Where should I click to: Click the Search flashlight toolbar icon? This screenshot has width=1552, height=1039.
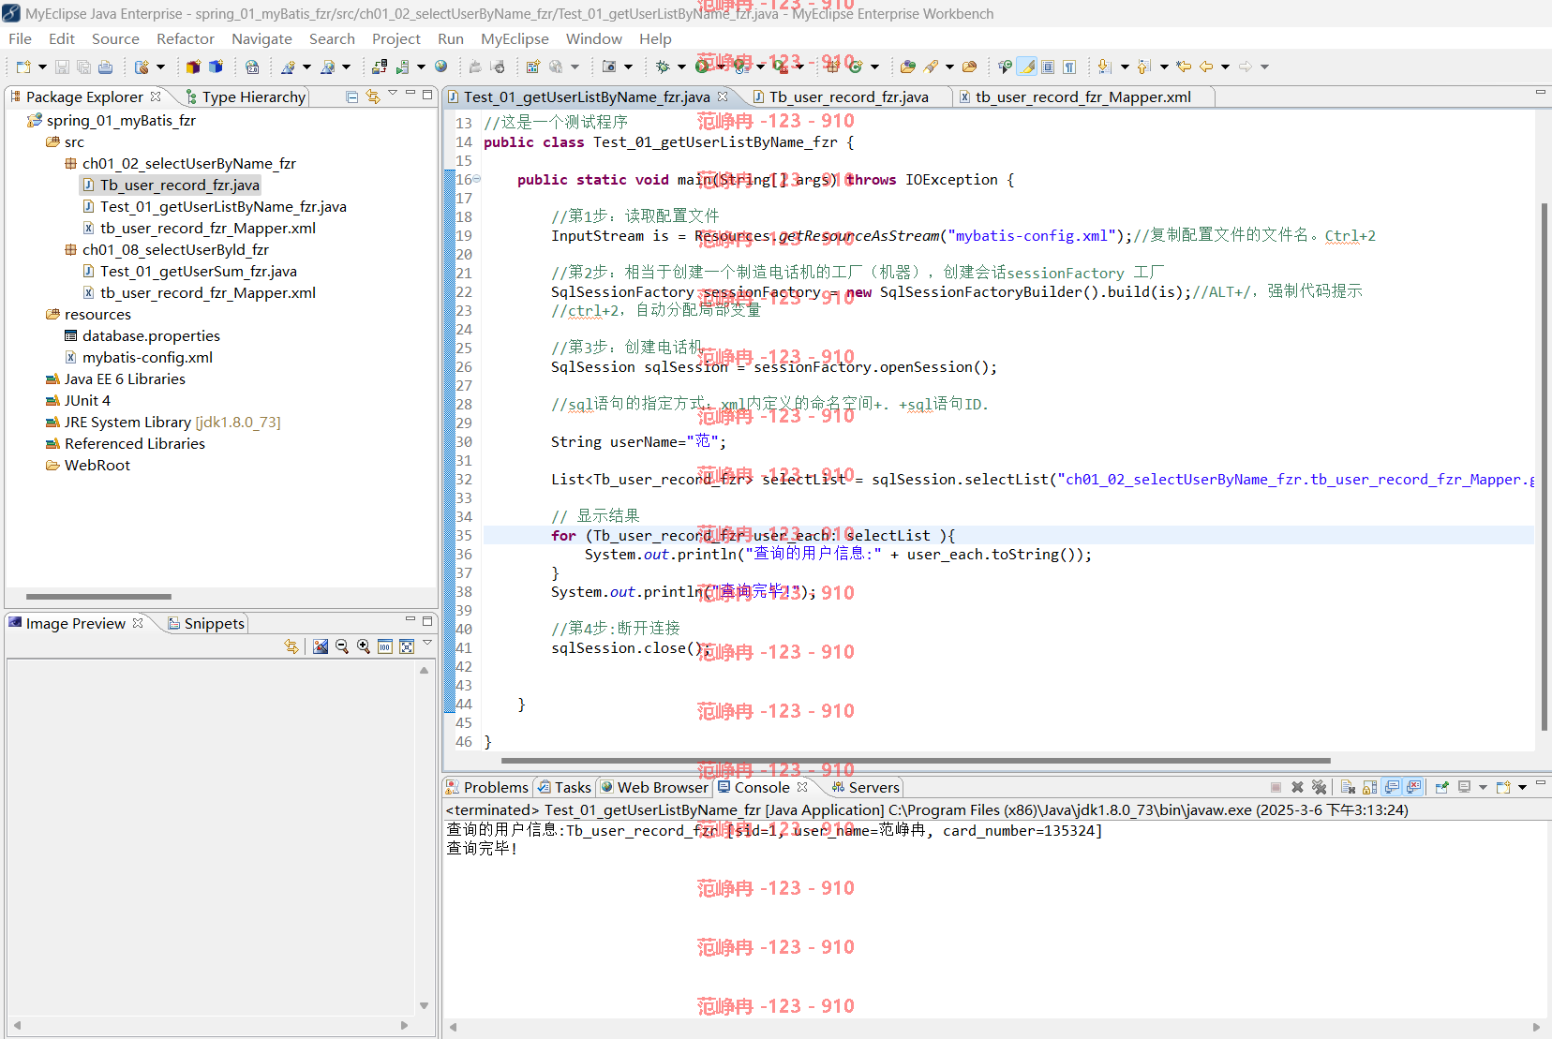[x=931, y=67]
